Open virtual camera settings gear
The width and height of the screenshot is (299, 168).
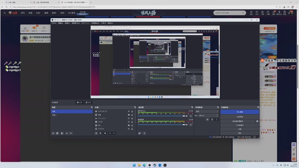click(257, 121)
